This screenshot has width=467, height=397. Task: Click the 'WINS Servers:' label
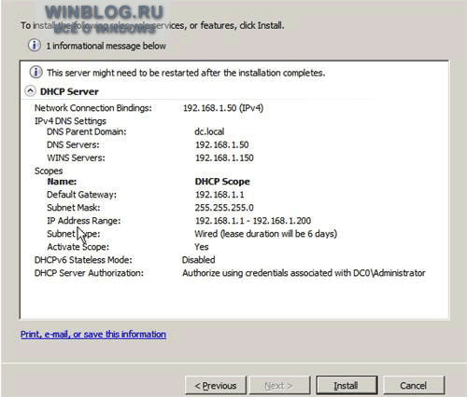(76, 157)
